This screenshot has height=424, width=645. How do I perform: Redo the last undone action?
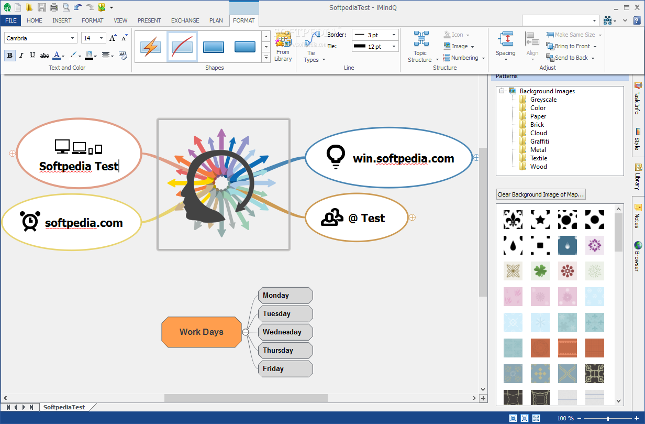coord(90,7)
